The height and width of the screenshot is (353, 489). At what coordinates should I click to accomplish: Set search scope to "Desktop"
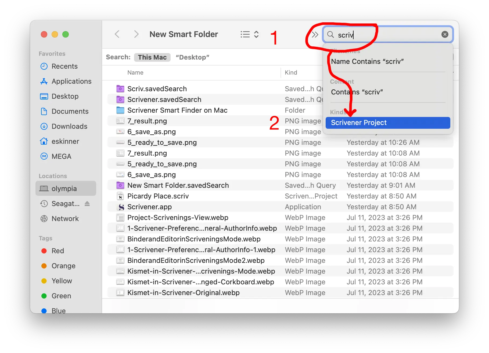point(192,57)
